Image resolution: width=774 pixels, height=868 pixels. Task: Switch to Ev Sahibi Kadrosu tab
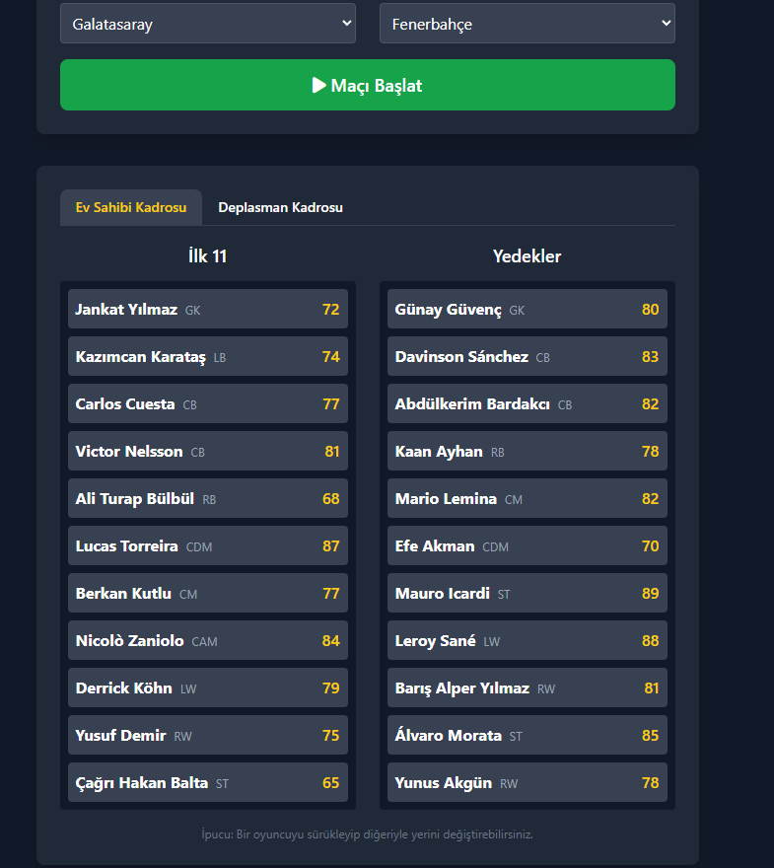pos(131,207)
